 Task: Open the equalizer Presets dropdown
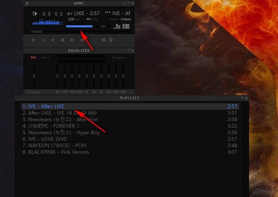point(120,58)
